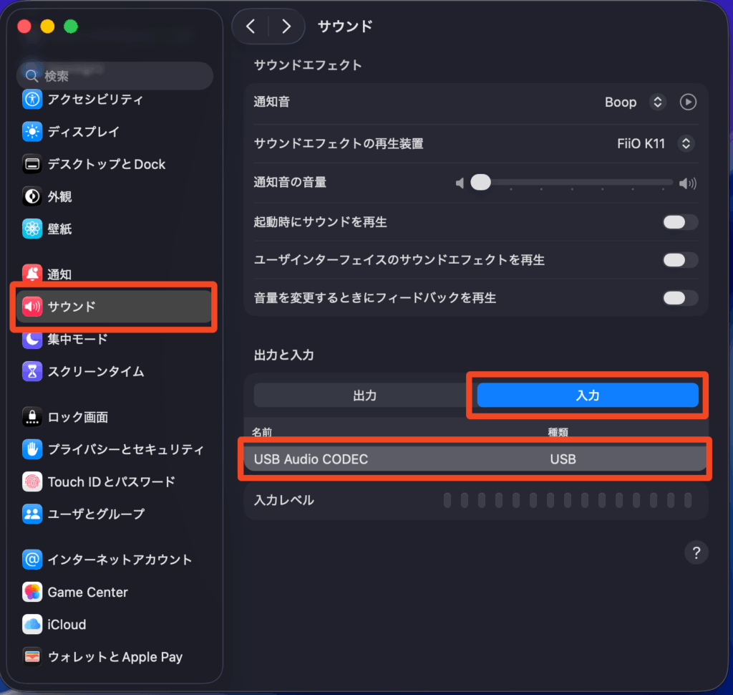Expand the FiiO K11 playback device dropdown
The image size is (733, 695).
(685, 144)
